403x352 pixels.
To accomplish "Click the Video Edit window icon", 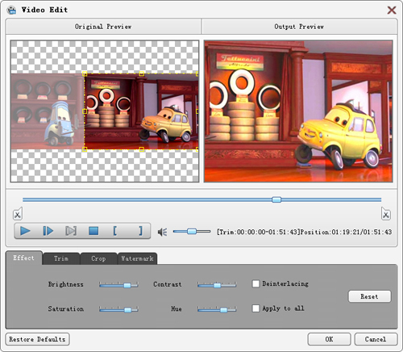I will [x=11, y=10].
